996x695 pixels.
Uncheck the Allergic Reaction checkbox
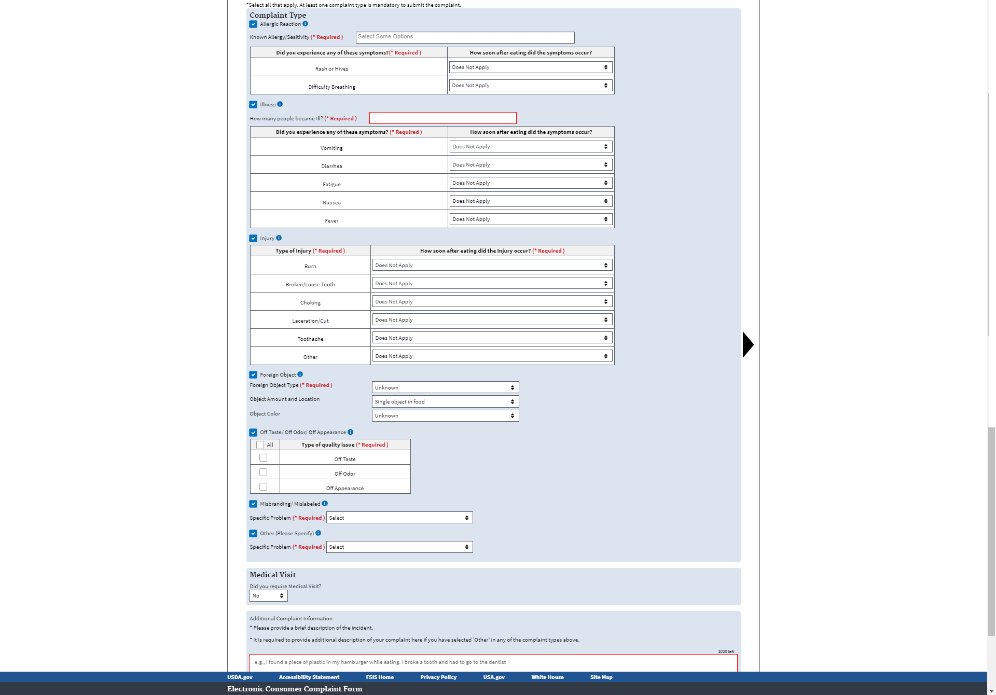pos(253,24)
